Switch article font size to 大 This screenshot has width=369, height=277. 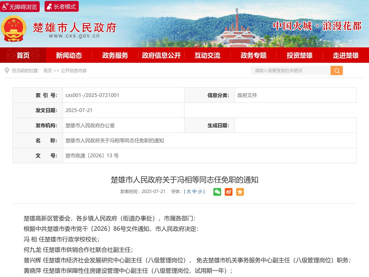coord(189,192)
